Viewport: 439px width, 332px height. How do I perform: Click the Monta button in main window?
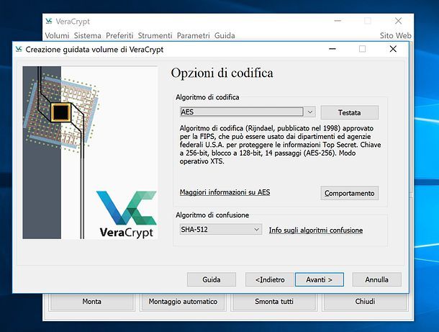[x=92, y=302]
